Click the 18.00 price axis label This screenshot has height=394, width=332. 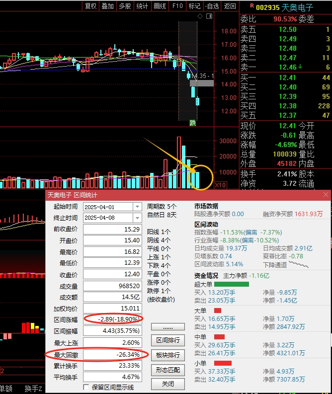(x=229, y=31)
